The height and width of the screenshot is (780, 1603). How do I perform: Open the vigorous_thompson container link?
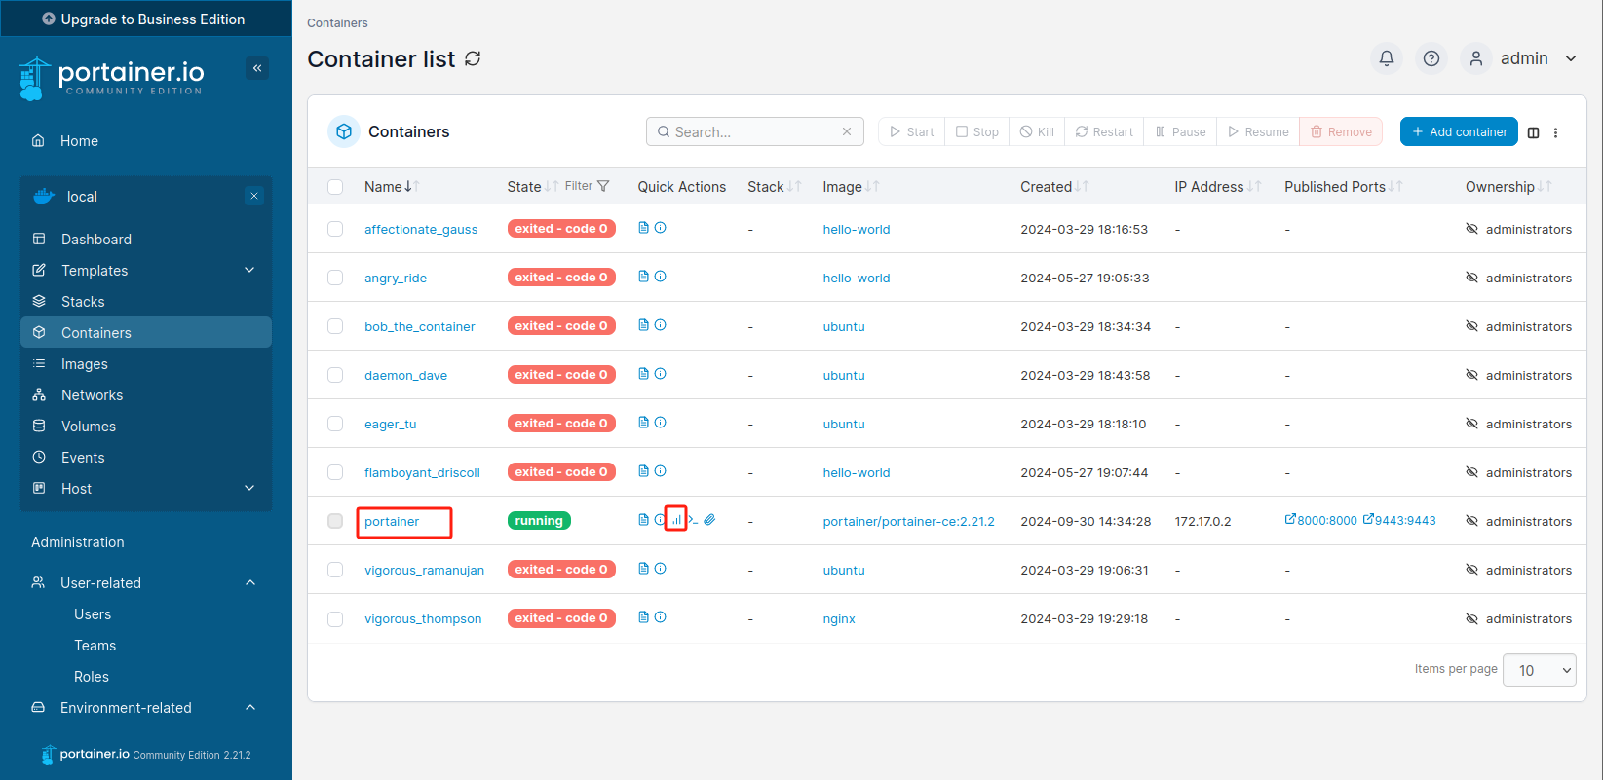click(423, 618)
